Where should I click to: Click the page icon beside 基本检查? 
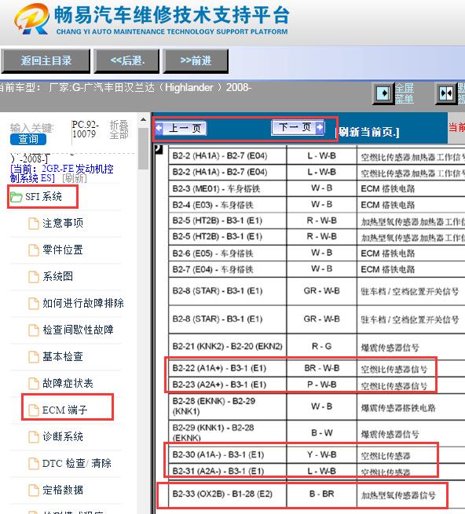pyautogui.click(x=34, y=356)
